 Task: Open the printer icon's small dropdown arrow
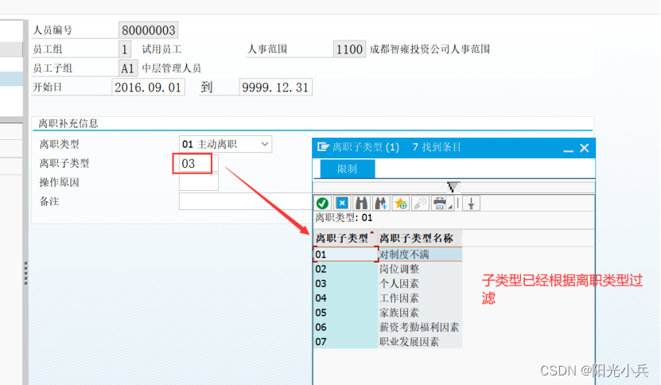[450, 207]
